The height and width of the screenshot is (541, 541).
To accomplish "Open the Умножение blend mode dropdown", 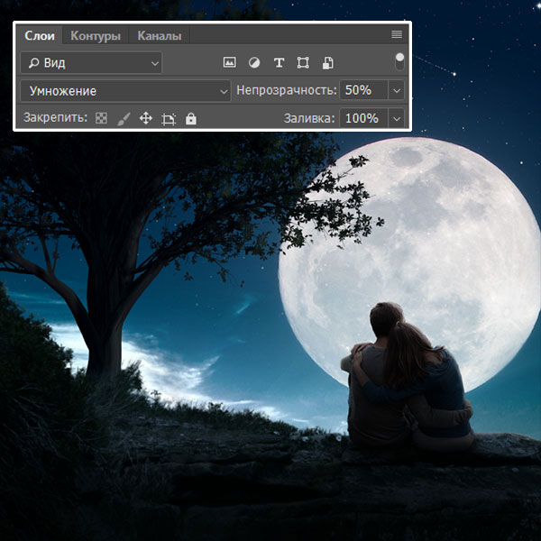I will point(125,91).
